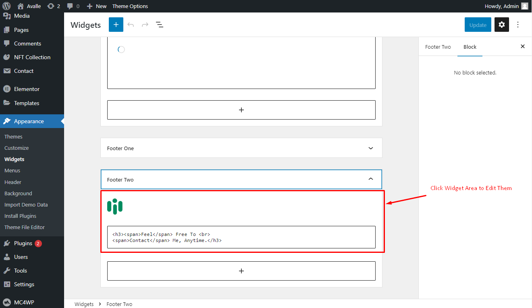Switch to the Footer Two sidebar tab
This screenshot has width=532, height=308.
(x=438, y=47)
